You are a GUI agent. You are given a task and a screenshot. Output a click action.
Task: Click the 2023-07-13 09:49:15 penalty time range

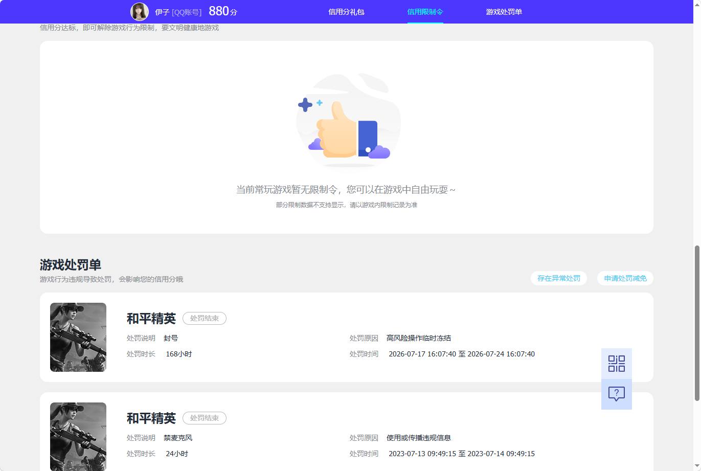(462, 454)
